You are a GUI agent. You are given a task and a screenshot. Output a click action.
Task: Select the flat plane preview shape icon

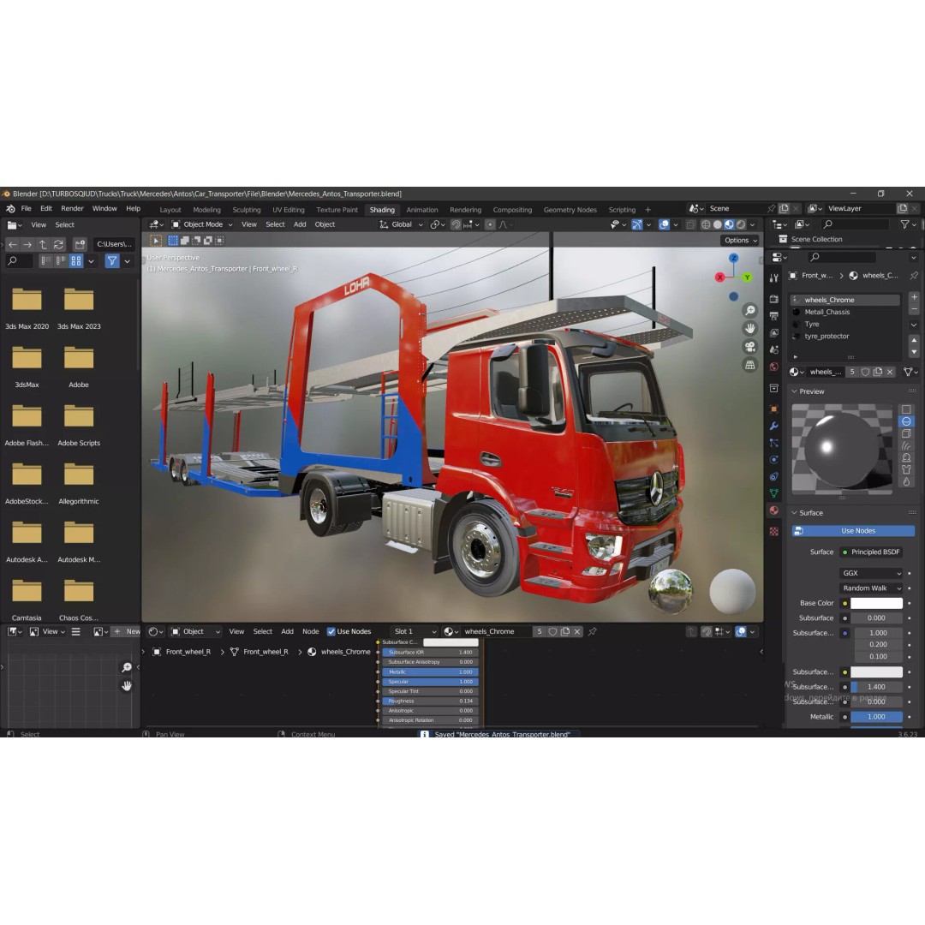click(x=907, y=409)
